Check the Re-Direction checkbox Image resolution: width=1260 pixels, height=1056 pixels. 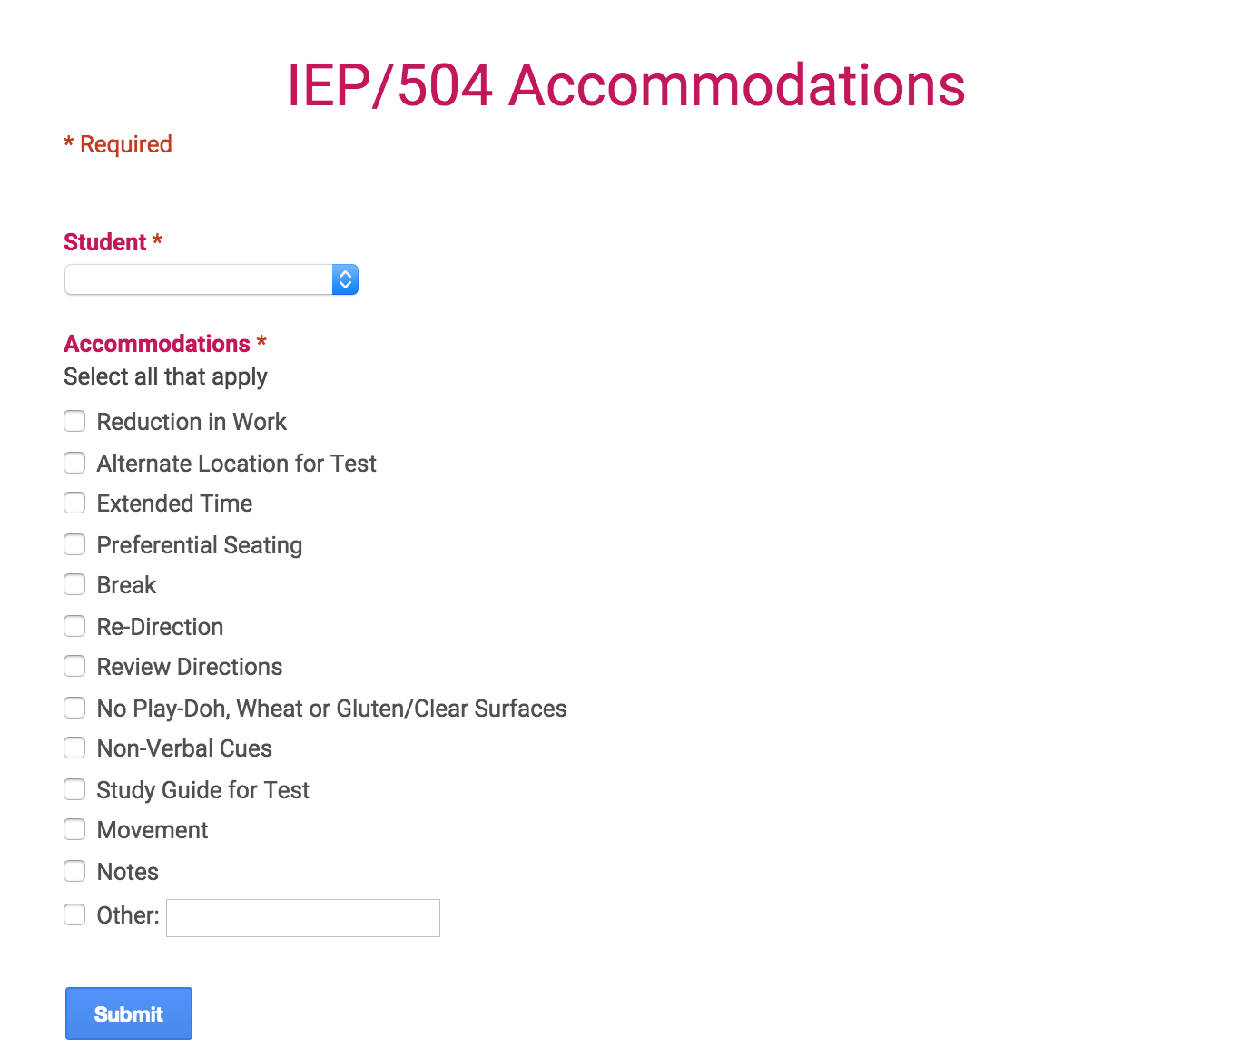click(x=74, y=626)
